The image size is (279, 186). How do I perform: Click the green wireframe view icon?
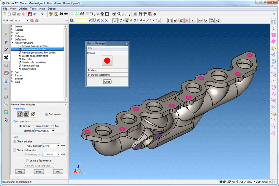pyautogui.click(x=77, y=14)
